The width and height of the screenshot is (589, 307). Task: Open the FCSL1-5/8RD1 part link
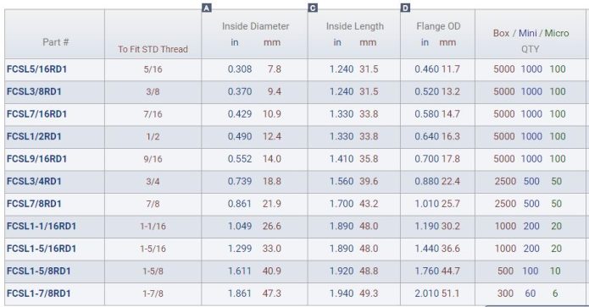pos(39,271)
